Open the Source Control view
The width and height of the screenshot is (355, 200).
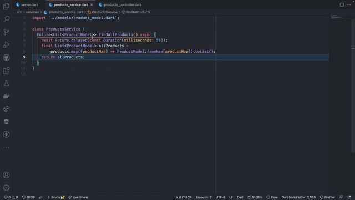6,32
